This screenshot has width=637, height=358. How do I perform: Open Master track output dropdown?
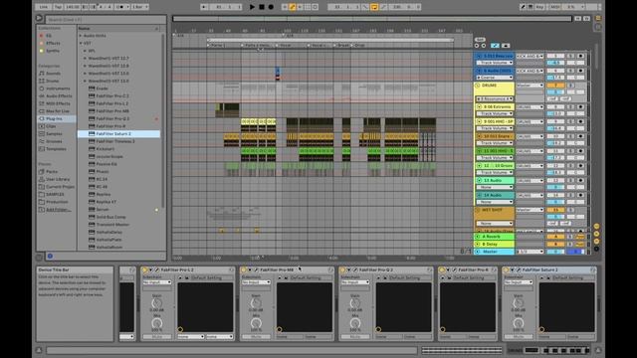click(x=530, y=252)
